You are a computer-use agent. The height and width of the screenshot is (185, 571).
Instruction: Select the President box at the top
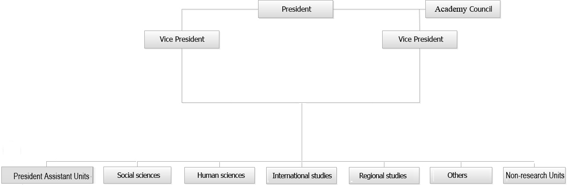[295, 9]
